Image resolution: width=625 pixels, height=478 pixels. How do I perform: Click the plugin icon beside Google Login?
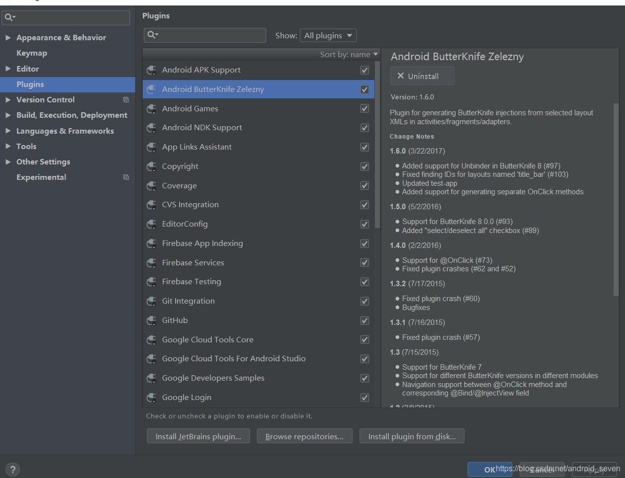tap(152, 398)
